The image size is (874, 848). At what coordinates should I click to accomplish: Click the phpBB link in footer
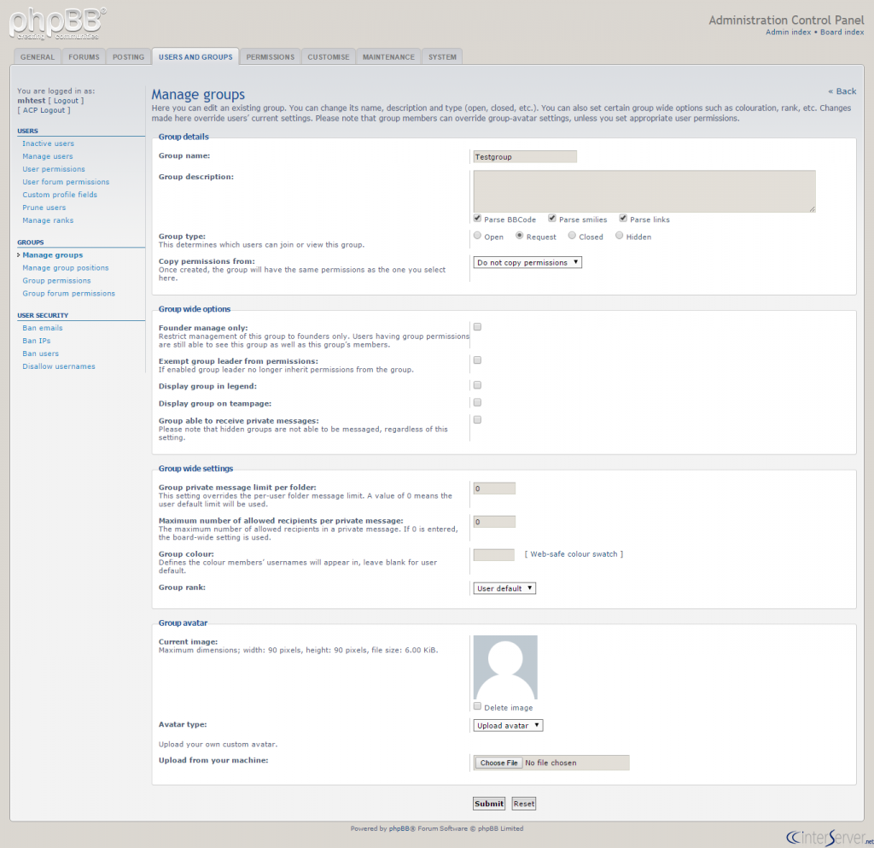click(x=399, y=828)
